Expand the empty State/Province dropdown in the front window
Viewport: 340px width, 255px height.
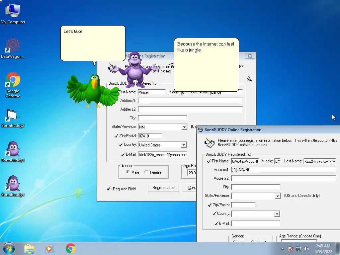pos(278,196)
